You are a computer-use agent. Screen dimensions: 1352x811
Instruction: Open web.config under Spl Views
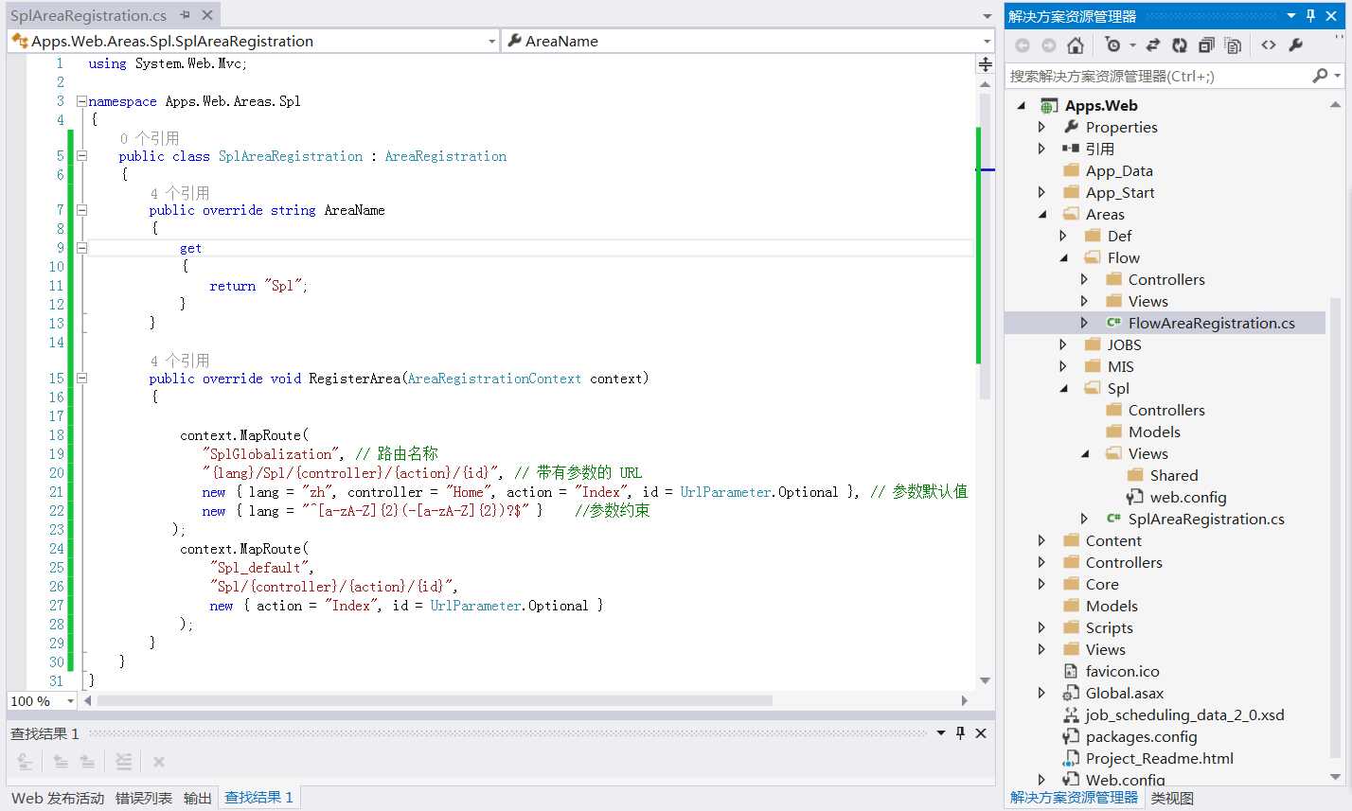(x=1187, y=498)
